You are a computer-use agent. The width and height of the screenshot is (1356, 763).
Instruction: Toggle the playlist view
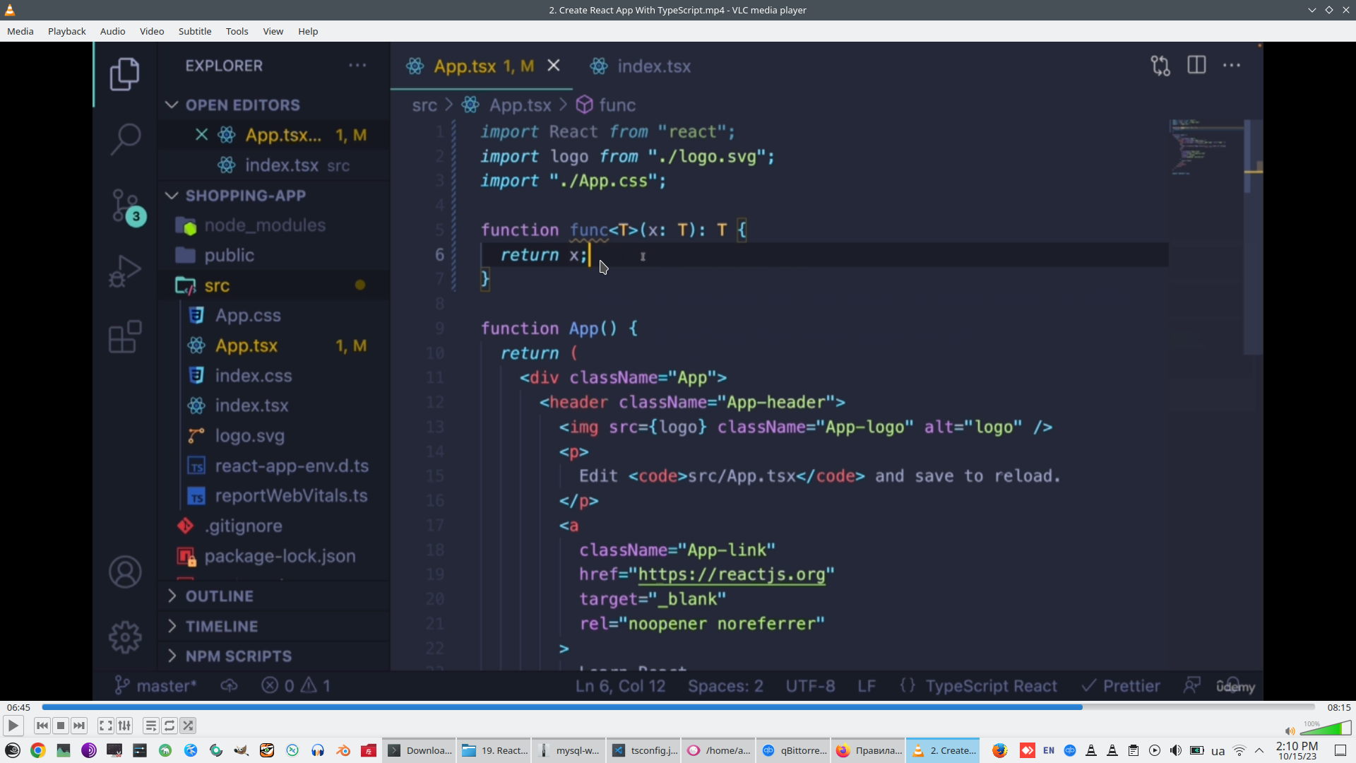point(151,726)
